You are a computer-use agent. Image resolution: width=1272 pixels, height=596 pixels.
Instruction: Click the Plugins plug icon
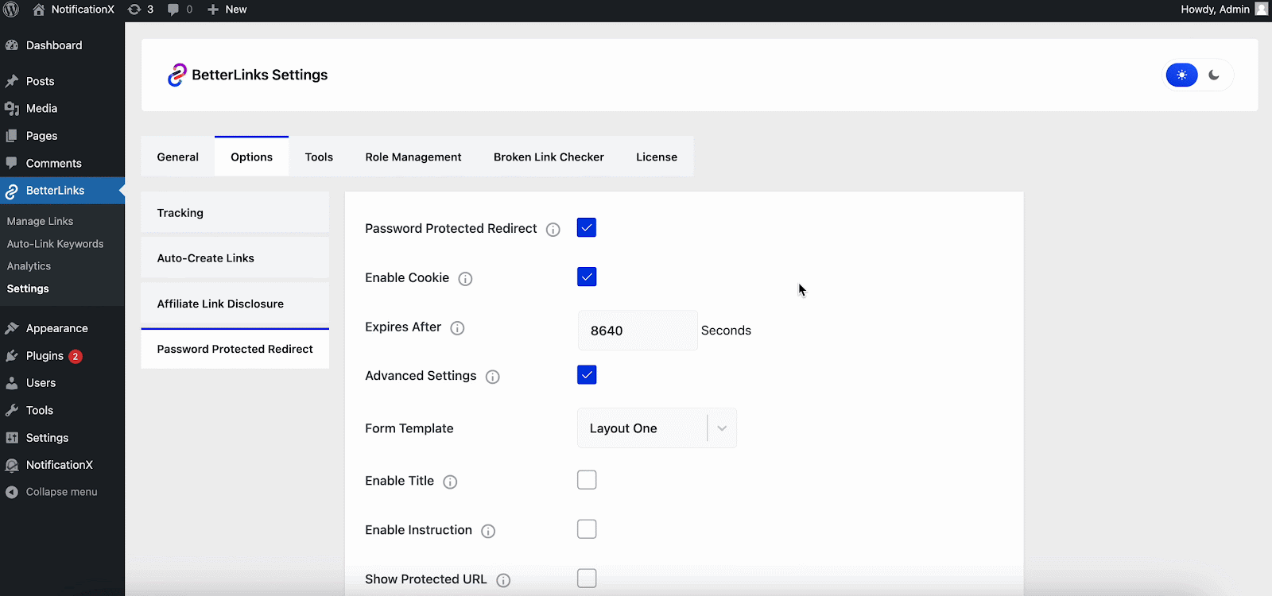pos(12,356)
